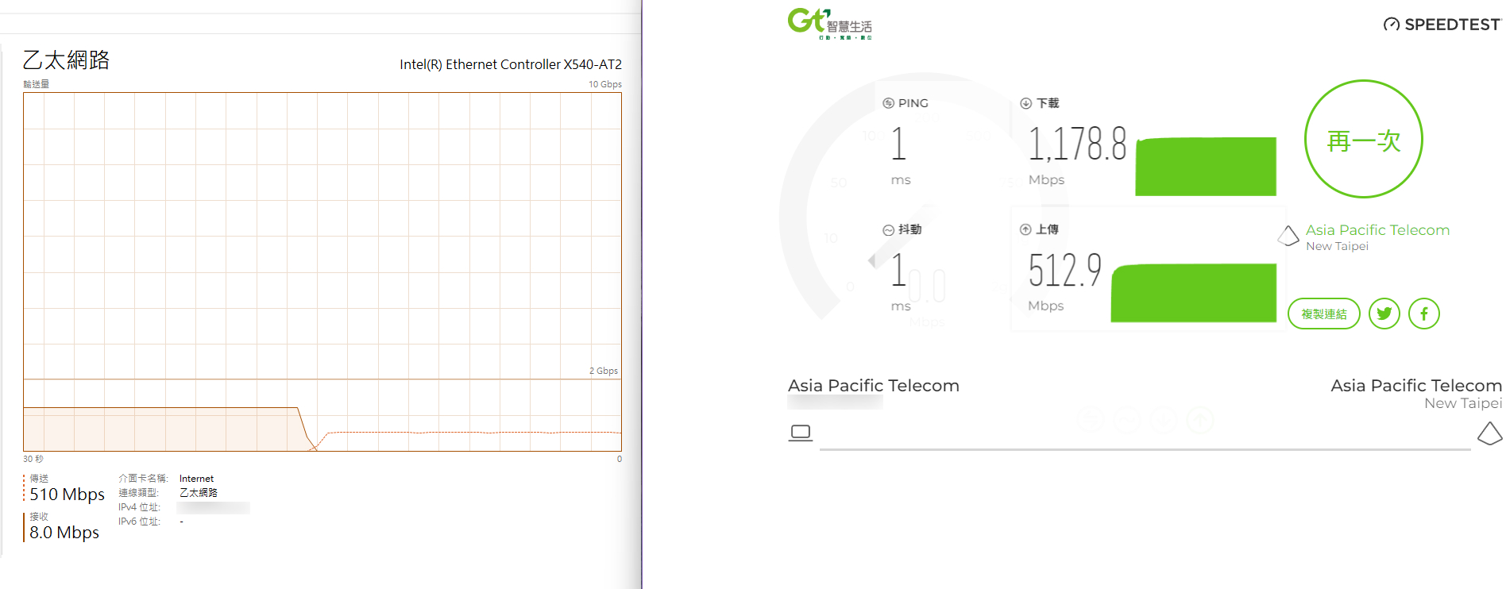Click the New Taipei text under server link
The height and width of the screenshot is (589, 1506).
point(1337,246)
